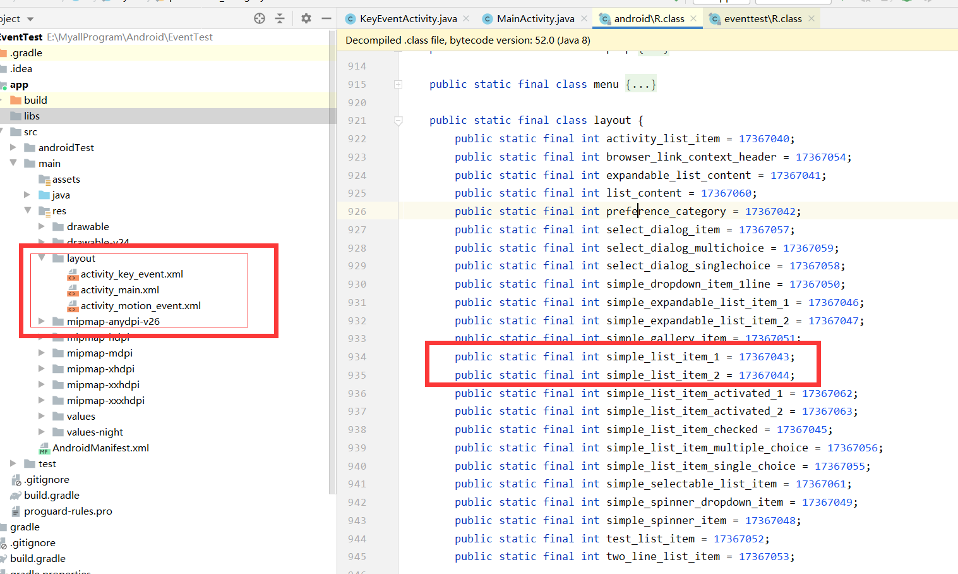Select the assets folder icon
The width and height of the screenshot is (958, 574).
tap(44, 180)
